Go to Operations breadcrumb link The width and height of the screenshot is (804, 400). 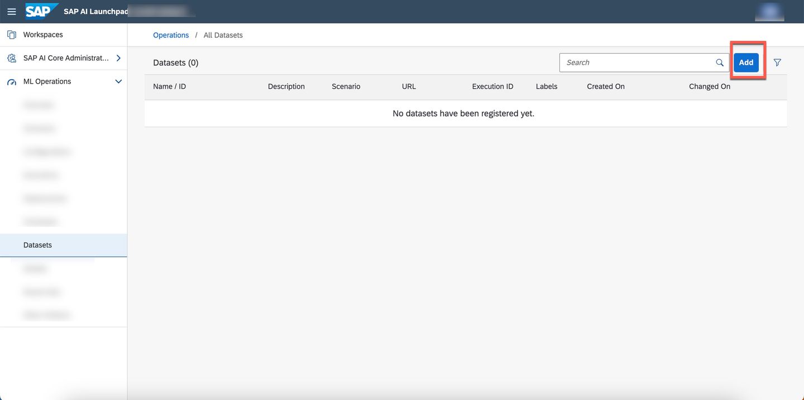coord(171,35)
